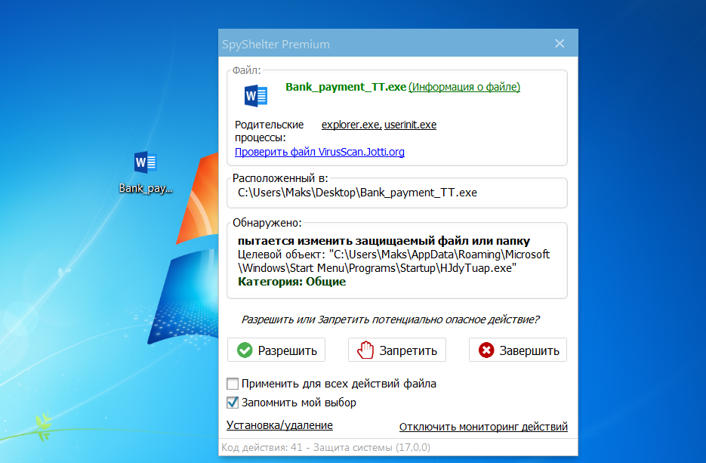
Task: Open the userinit.exe parent process link
Action: tap(410, 125)
